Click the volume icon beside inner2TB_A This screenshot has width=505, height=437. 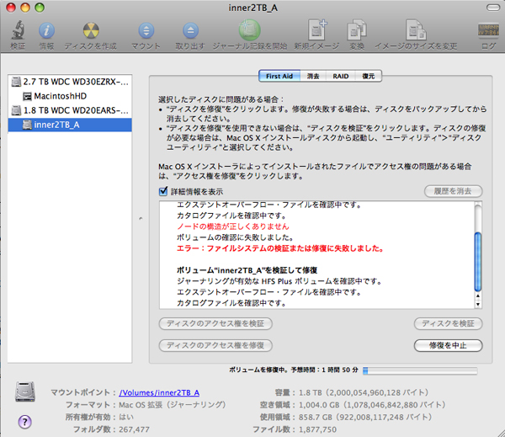[x=27, y=125]
